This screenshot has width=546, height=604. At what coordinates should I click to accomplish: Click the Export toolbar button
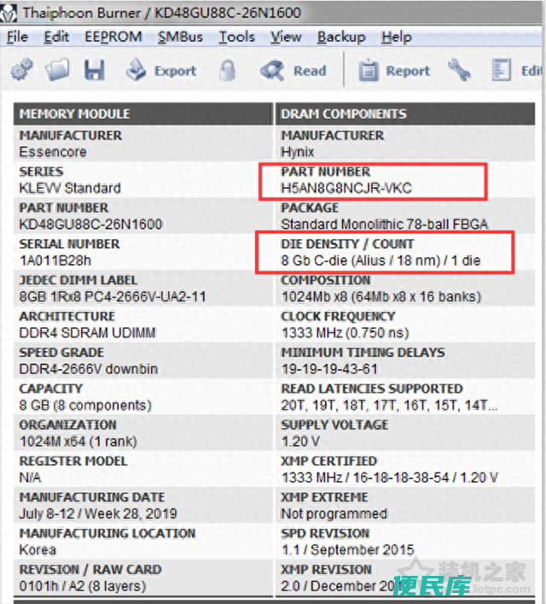(161, 70)
